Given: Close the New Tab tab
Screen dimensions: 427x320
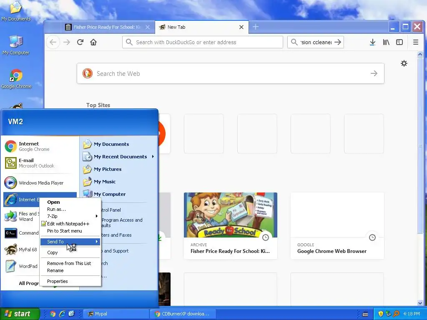Looking at the screenshot, I should click(241, 27).
